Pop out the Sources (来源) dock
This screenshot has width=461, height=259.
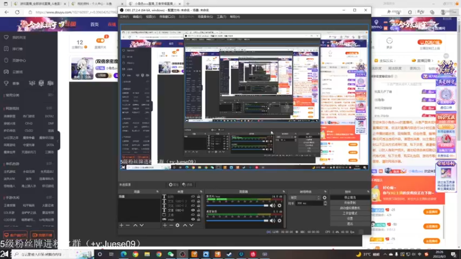tap(201, 192)
